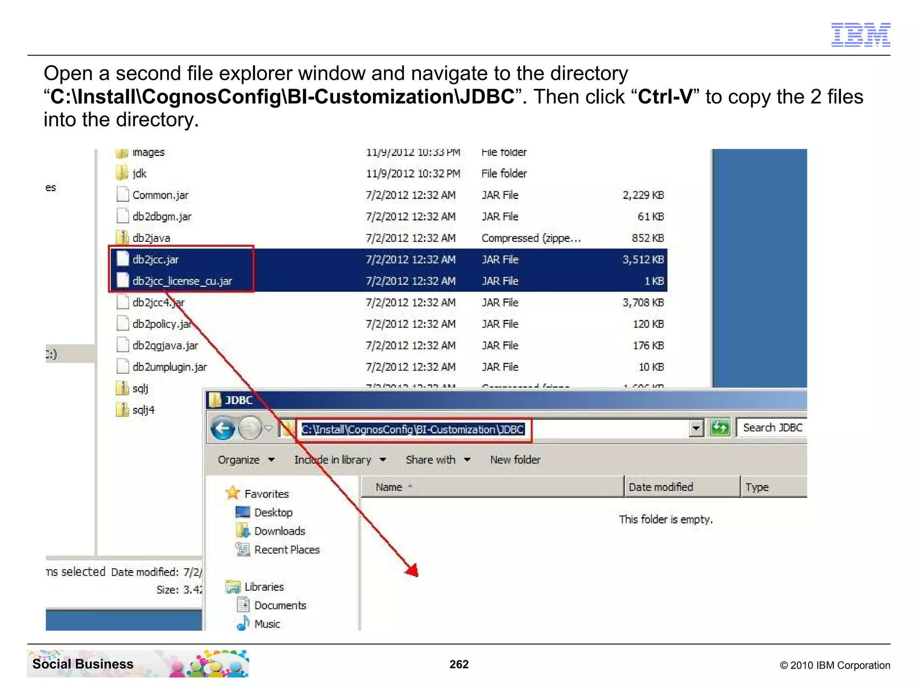This screenshot has height=688, width=918.
Task: Open Downloads in Favorites
Action: coord(280,531)
